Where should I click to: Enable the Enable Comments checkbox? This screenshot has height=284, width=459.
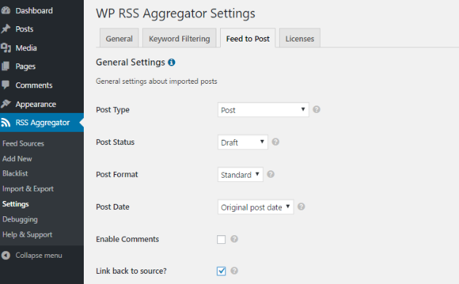pos(221,240)
